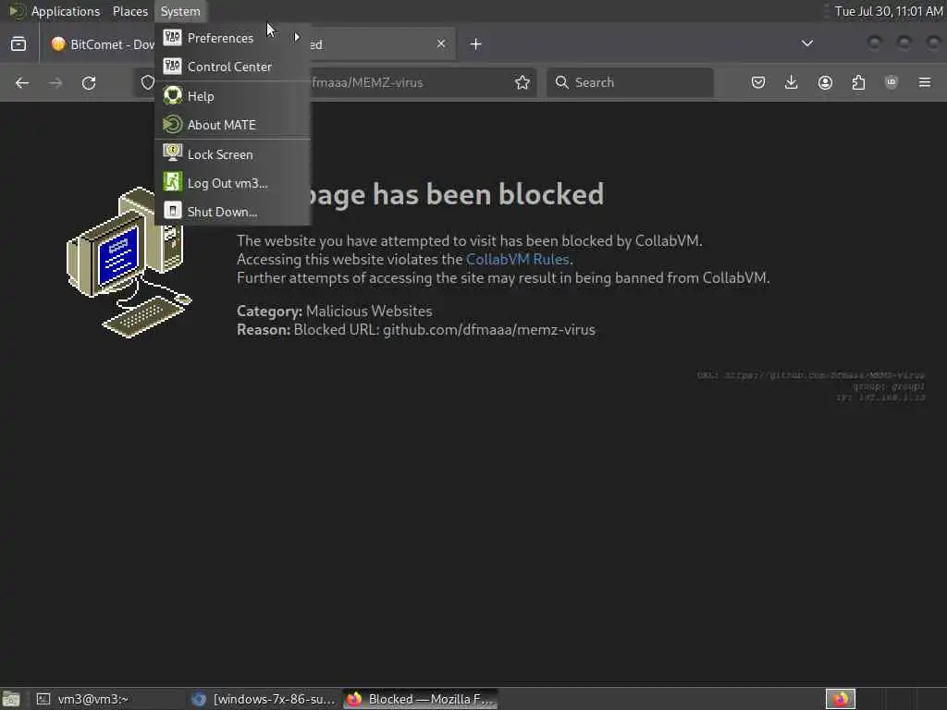Click the Firefox workspace switcher thumbnail
Image resolution: width=947 pixels, height=710 pixels.
click(840, 699)
